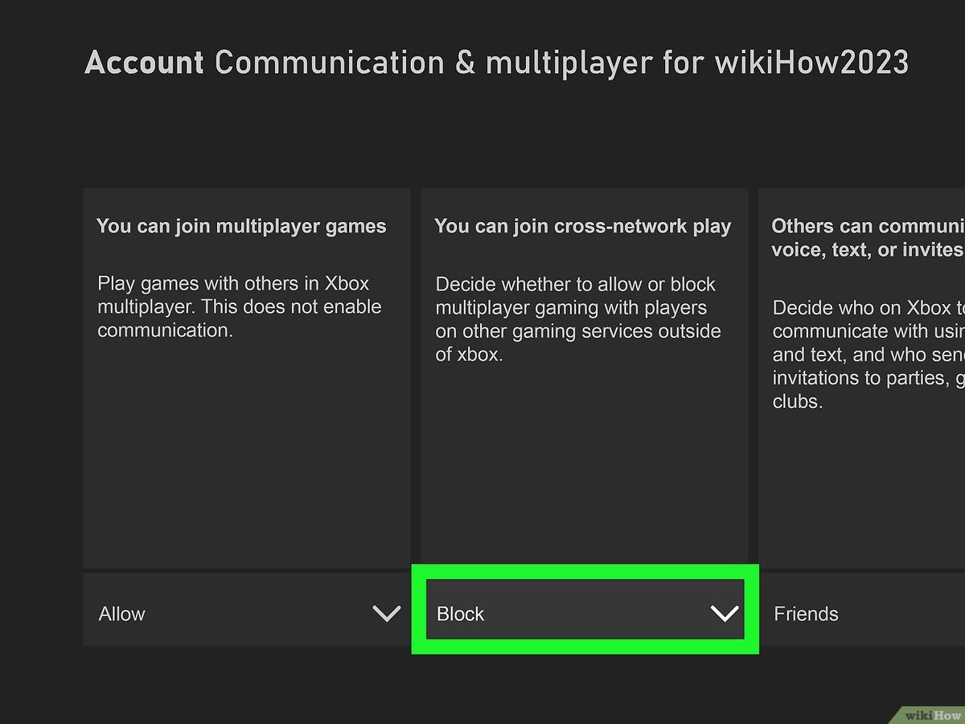Click the chevron beside Block

(725, 614)
